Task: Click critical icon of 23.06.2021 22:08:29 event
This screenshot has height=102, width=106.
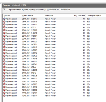Action: (4, 30)
